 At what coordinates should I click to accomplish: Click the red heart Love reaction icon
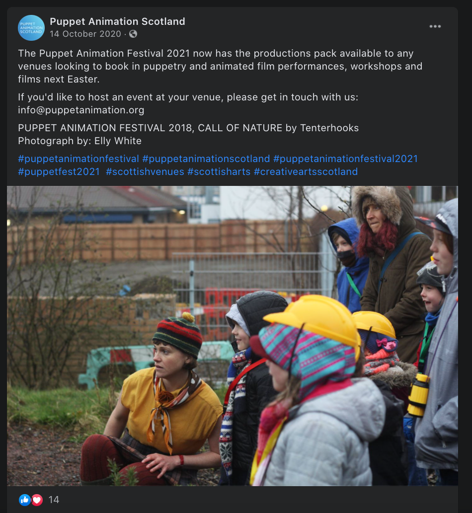point(37,500)
